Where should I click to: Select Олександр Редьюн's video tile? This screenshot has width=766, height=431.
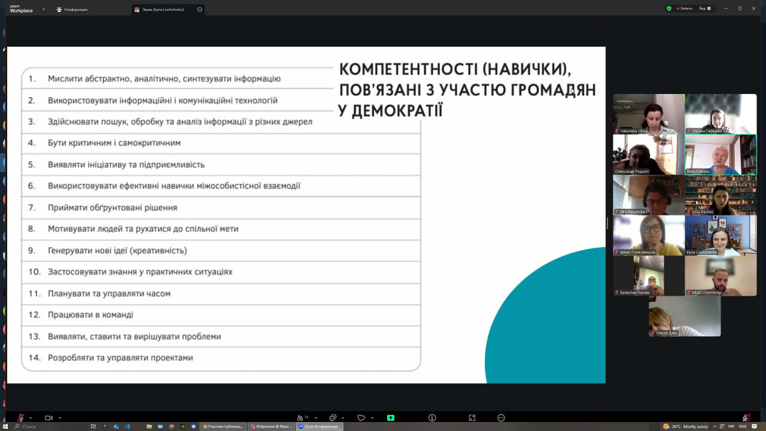tap(649, 154)
